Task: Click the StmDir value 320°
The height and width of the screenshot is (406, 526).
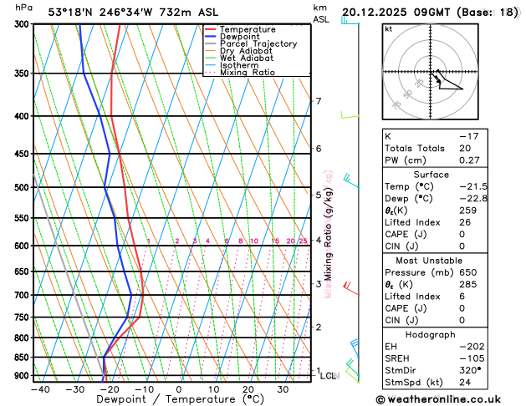Action: click(x=470, y=370)
